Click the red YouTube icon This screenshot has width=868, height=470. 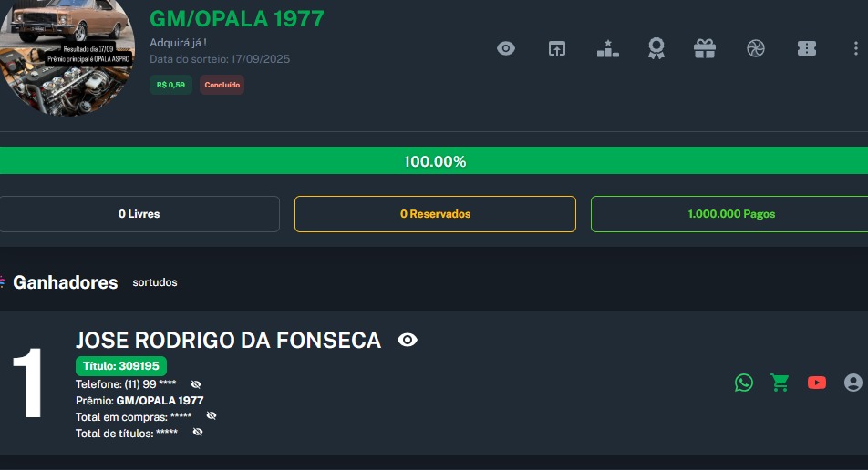tap(816, 383)
